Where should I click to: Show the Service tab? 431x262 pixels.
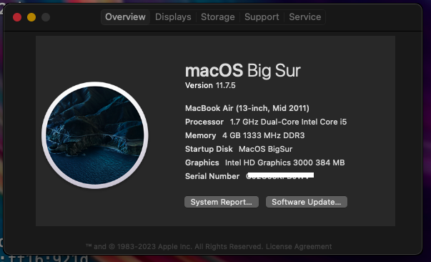[304, 17]
